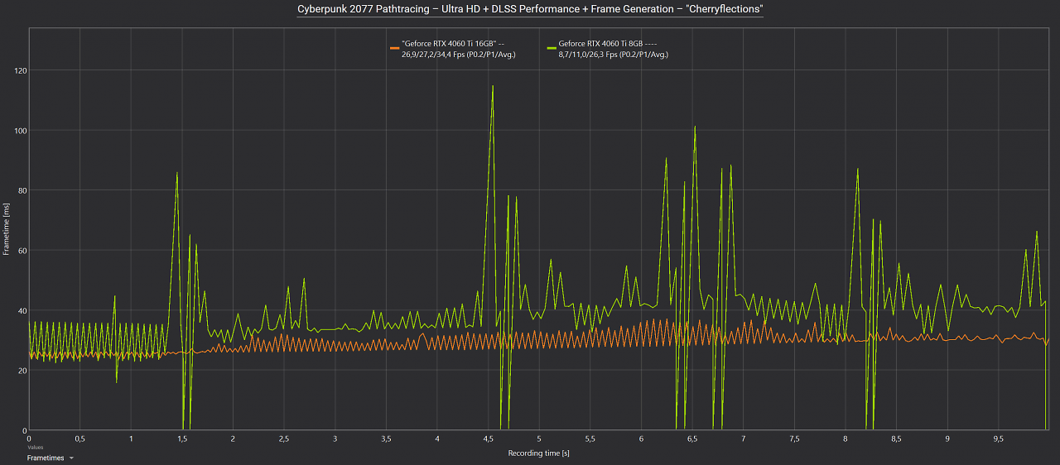Click the 16GB card's 26,9/27,2/34,4 Fps stats line
1060x465 pixels.
459,54
